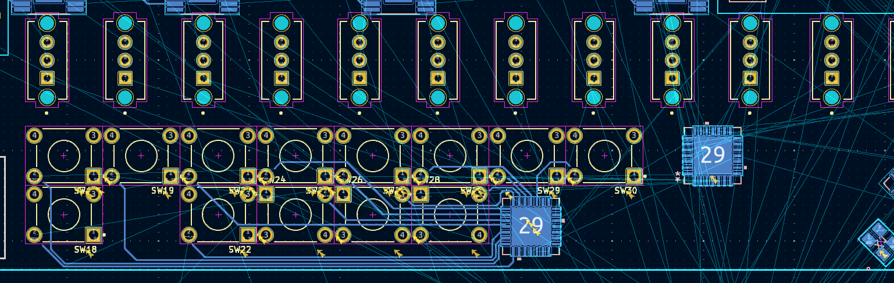Select the SW22 reference text
894x283 pixels.
pos(240,249)
